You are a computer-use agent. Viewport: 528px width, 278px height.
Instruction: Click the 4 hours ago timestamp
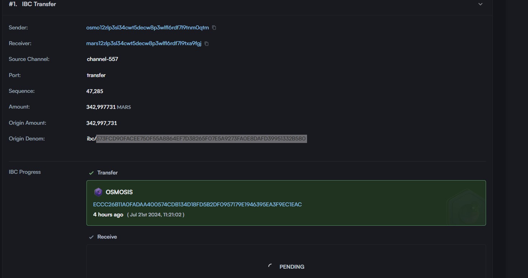click(108, 215)
